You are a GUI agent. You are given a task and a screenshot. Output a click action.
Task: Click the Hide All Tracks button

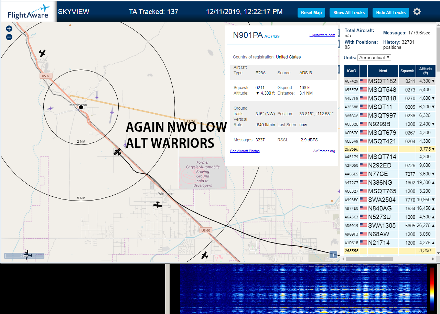391,13
